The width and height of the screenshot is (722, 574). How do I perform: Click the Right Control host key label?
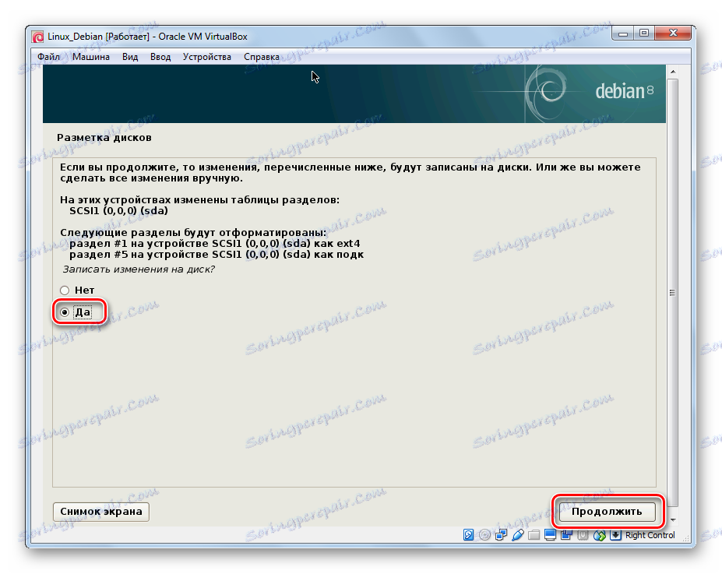click(x=650, y=535)
